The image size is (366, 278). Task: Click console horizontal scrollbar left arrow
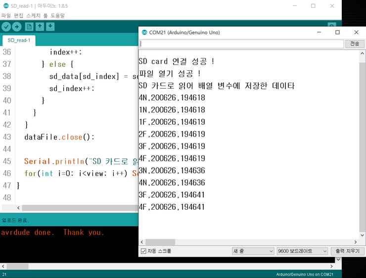(x=3, y=266)
